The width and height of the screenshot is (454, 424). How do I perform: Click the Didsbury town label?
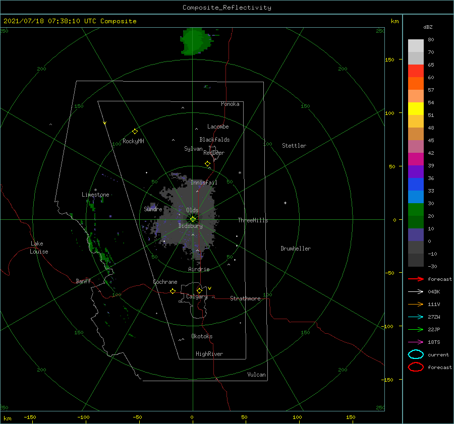coord(191,226)
